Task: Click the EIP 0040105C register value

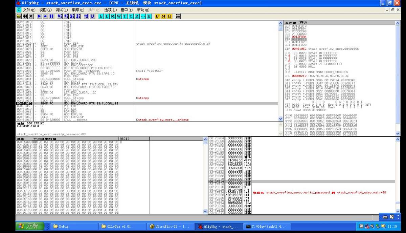Action: 299,49
